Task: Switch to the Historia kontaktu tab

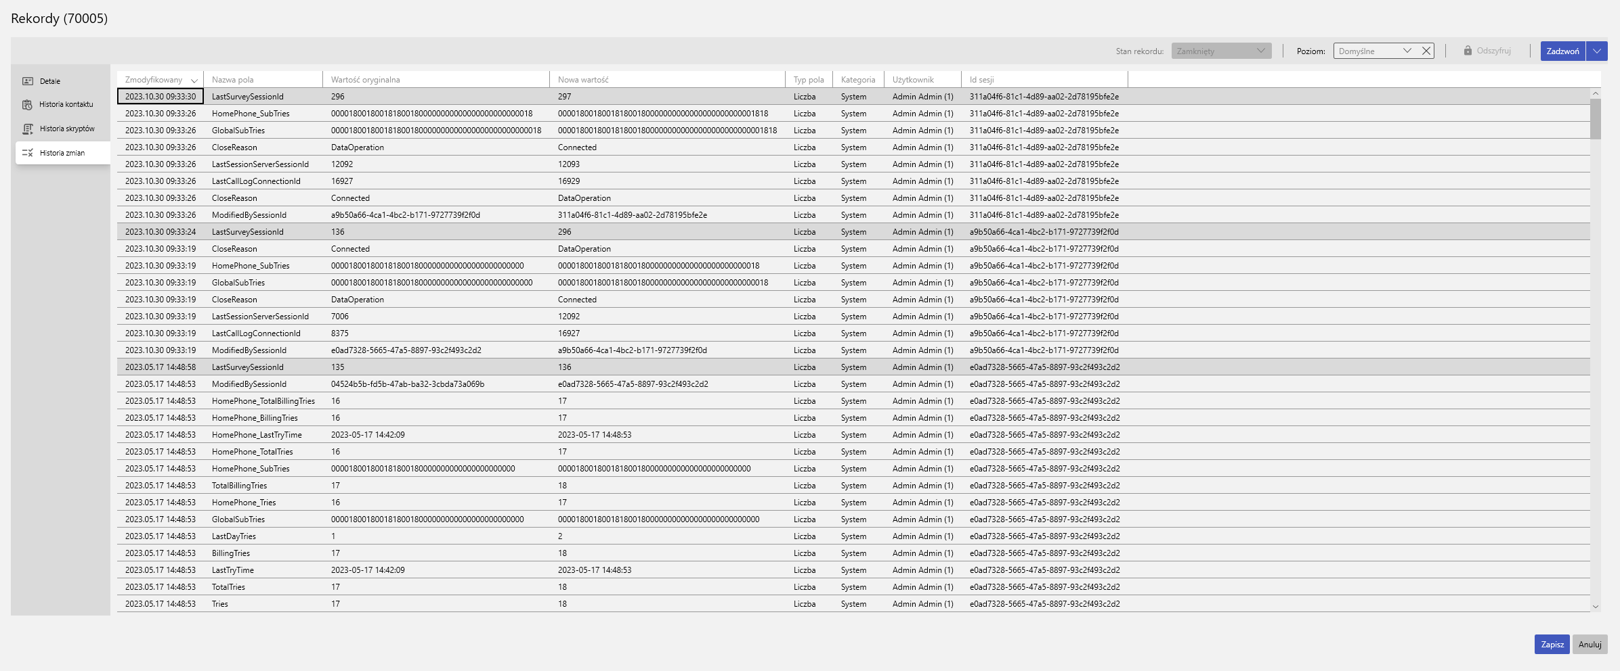Action: tap(66, 104)
